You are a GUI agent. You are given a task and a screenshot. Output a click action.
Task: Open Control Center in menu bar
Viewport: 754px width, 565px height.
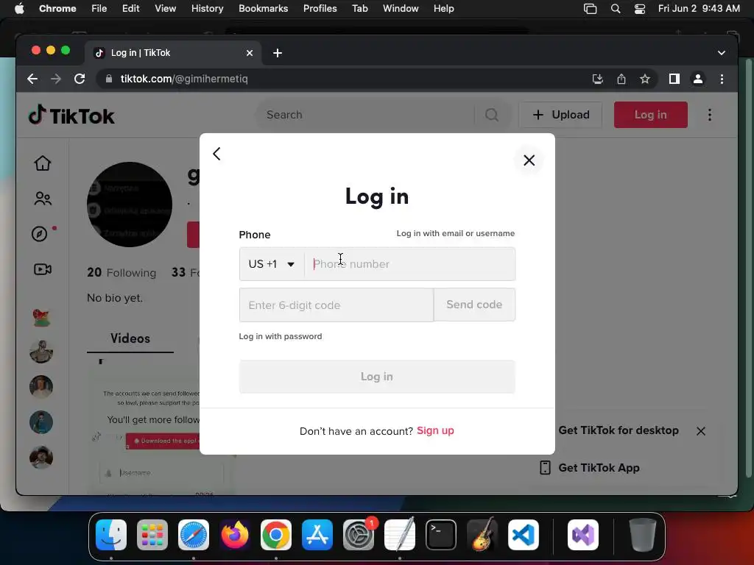coord(640,9)
